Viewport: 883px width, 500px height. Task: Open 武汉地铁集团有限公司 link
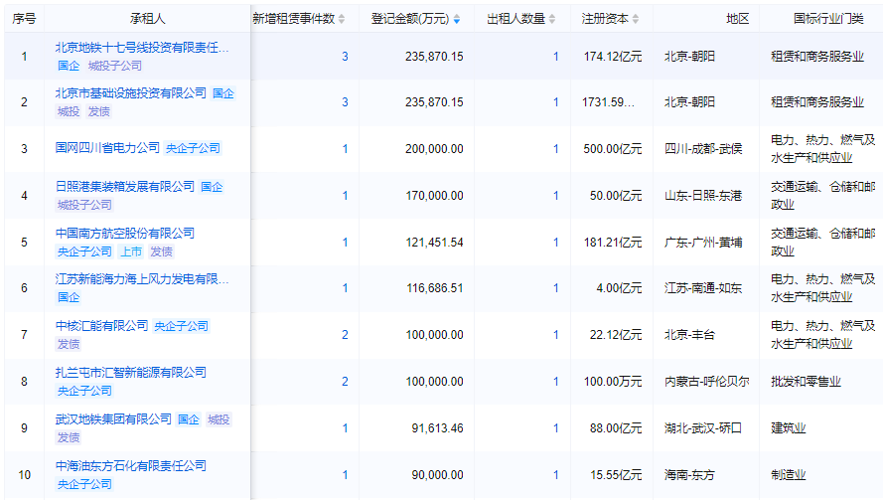(113, 419)
